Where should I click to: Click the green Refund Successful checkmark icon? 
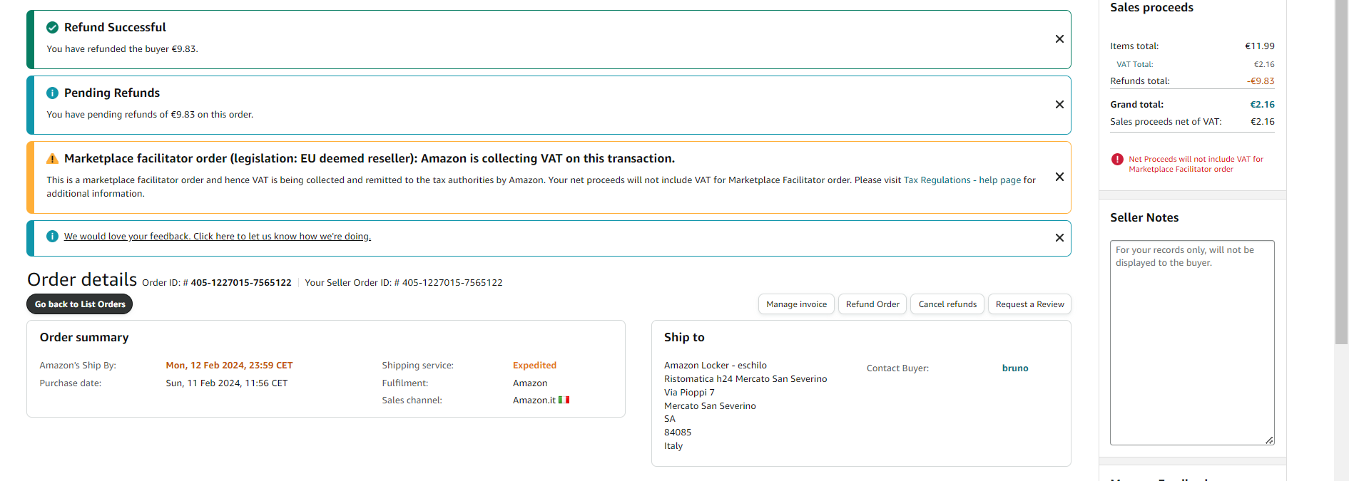click(x=52, y=28)
